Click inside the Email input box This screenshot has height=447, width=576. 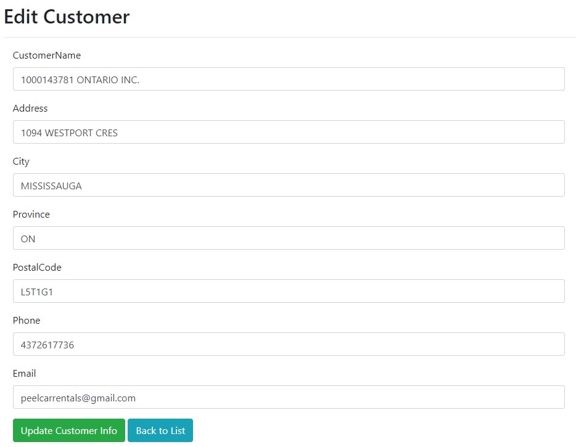coord(289,397)
